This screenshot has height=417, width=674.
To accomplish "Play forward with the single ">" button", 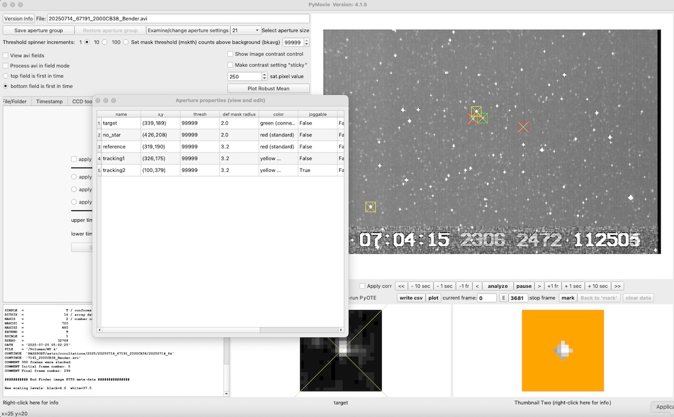I will (539, 286).
